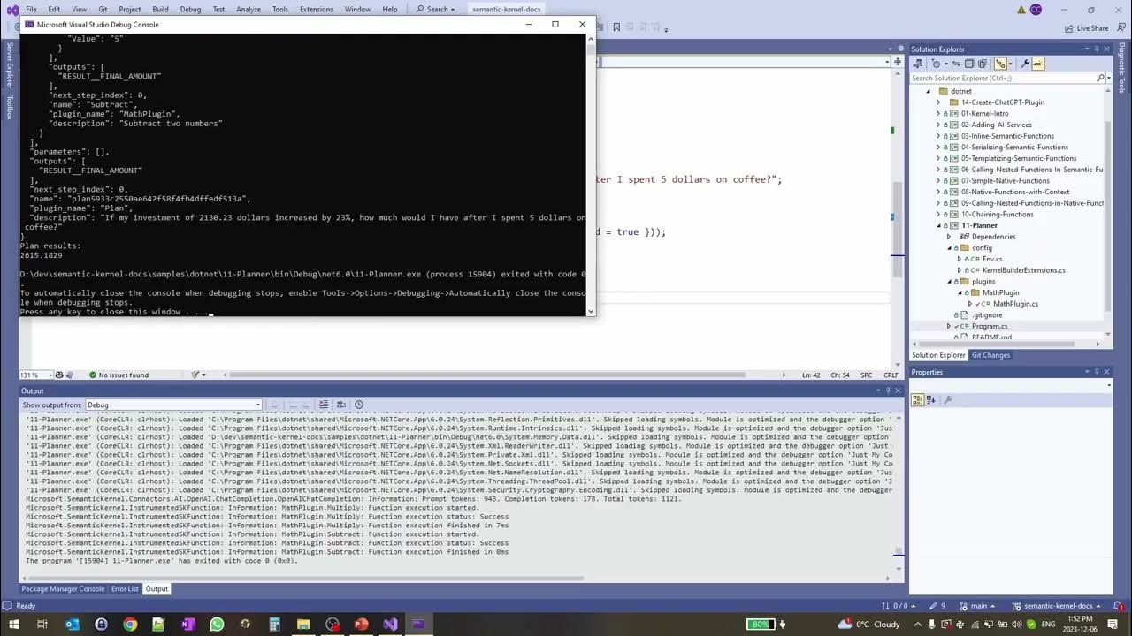The image size is (1132, 636).
Task: Select Program.cs in Solution Explorer
Action: click(990, 326)
